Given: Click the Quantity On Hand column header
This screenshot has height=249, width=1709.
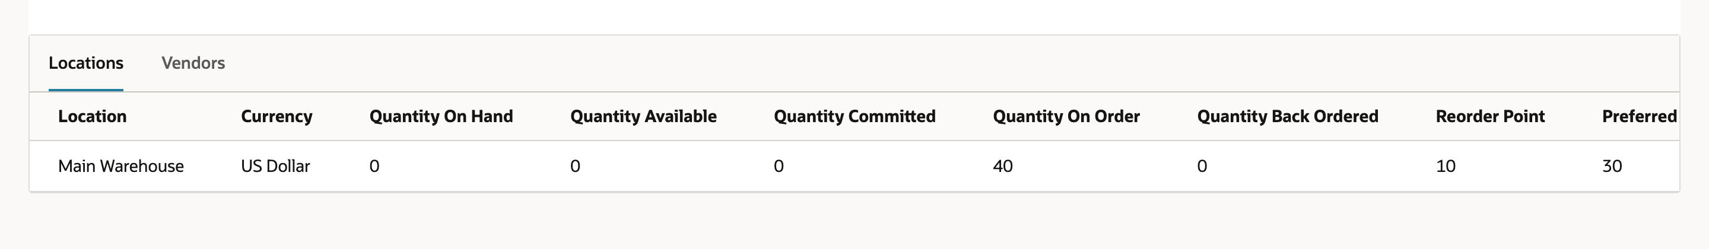Looking at the screenshot, I should tap(441, 117).
